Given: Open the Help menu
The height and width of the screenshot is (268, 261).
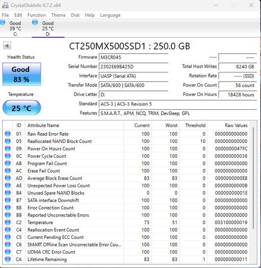Looking at the screenshot, I should click(x=89, y=15).
